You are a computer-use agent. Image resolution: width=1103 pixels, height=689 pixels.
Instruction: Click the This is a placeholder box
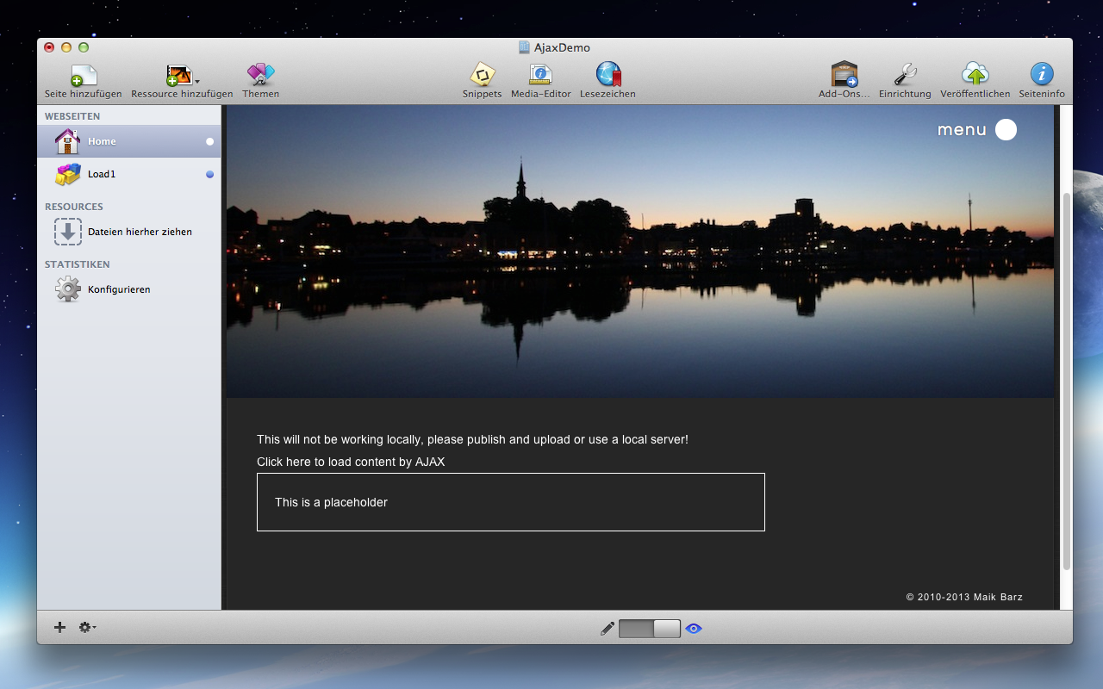coord(510,502)
